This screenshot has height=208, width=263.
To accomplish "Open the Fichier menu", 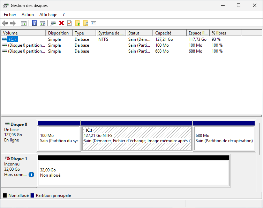I will (10, 15).
